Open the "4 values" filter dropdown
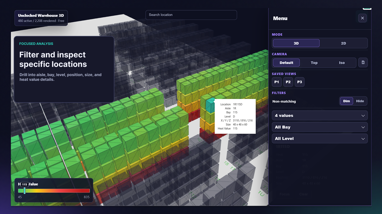 pyautogui.click(x=320, y=115)
